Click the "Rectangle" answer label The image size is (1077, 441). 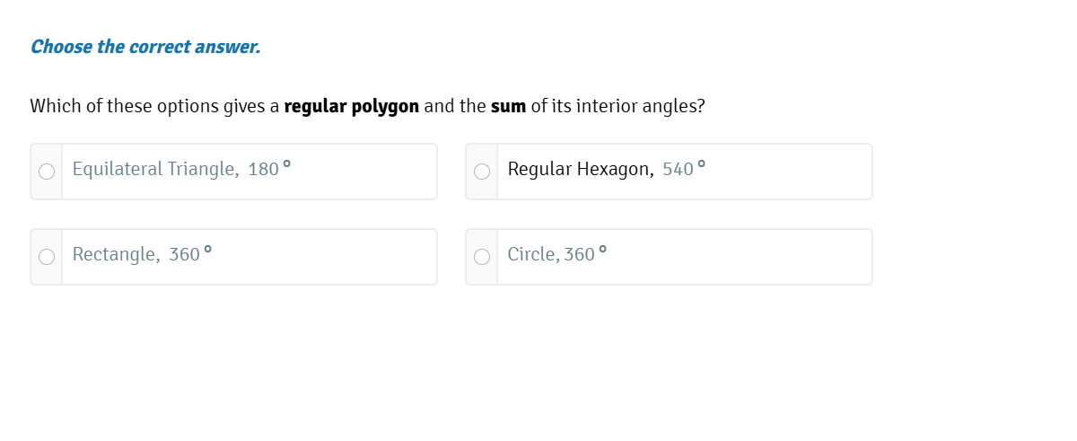coord(115,254)
